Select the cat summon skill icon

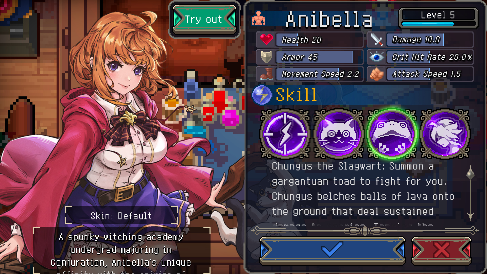click(x=339, y=134)
